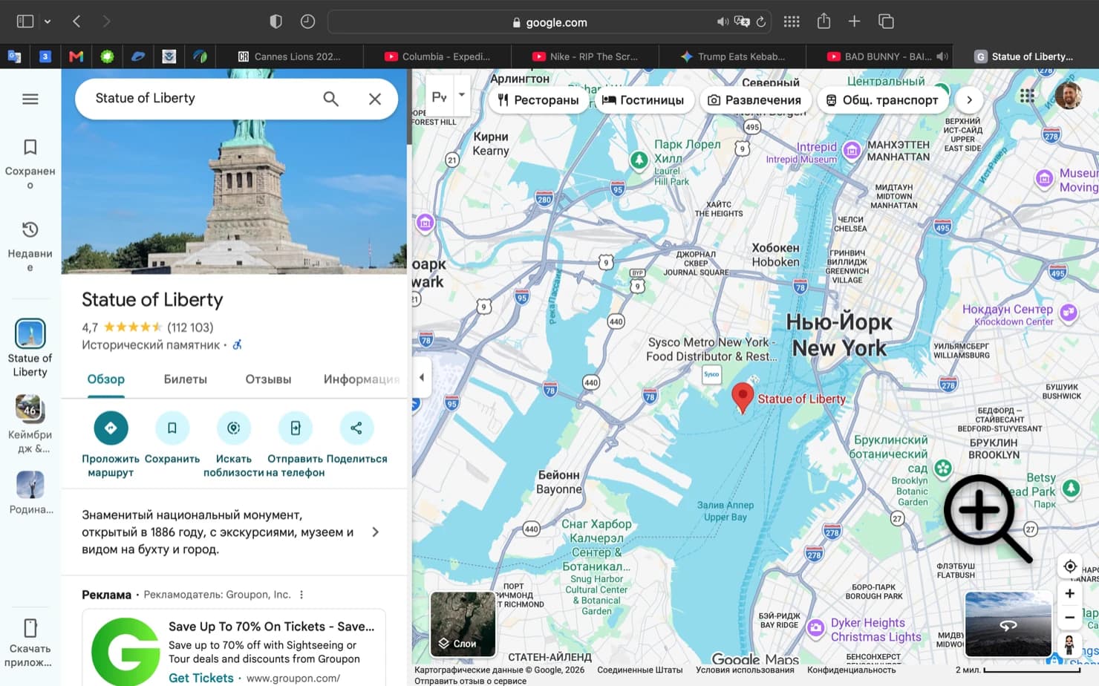Screen dimensions: 1099x686
Task: Filter map by Рестораны
Action: click(538, 99)
